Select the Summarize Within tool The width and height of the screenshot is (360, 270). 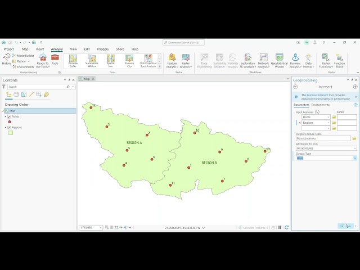[92, 61]
